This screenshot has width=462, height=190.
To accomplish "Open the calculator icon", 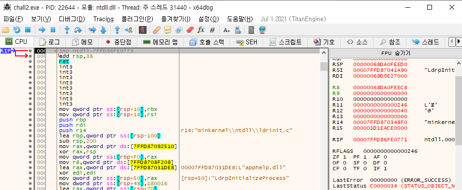I will [252, 30].
